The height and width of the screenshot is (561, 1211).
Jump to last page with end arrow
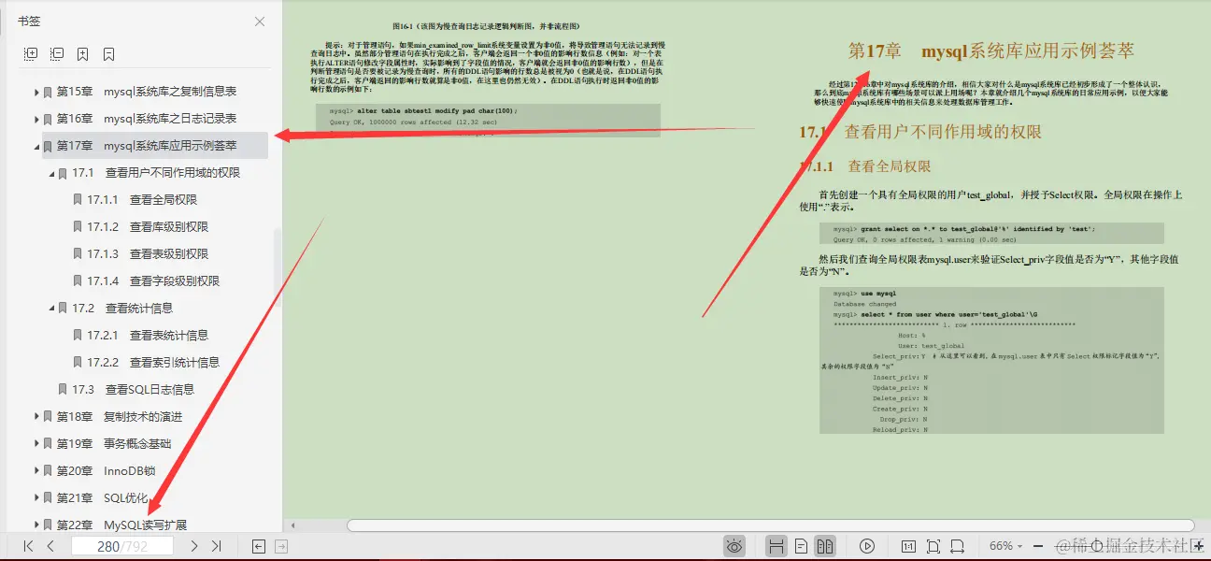click(x=217, y=546)
